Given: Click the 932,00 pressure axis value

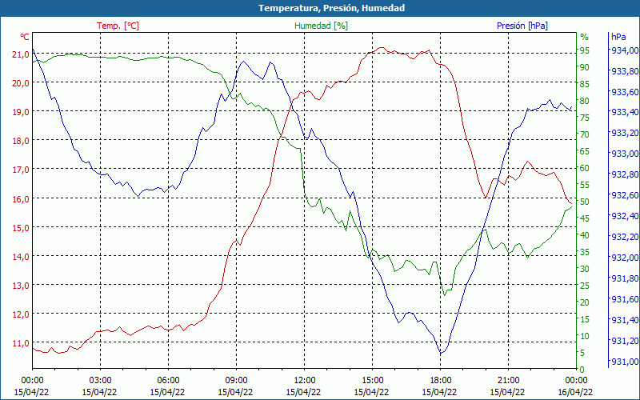Looking at the screenshot, I should click(623, 258).
